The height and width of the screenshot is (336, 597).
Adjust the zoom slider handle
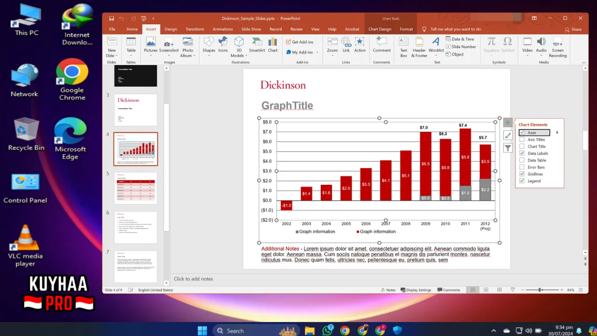pyautogui.click(x=540, y=290)
